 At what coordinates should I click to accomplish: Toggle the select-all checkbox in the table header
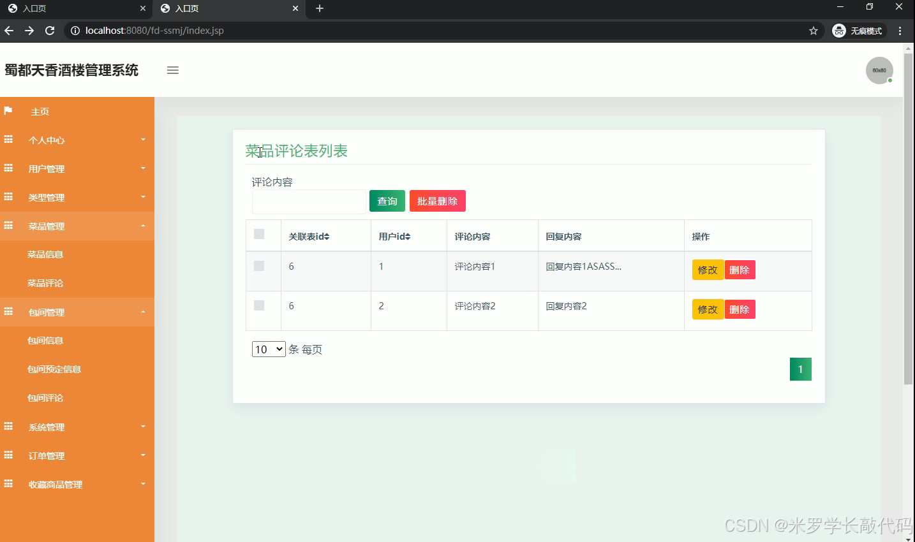(258, 233)
